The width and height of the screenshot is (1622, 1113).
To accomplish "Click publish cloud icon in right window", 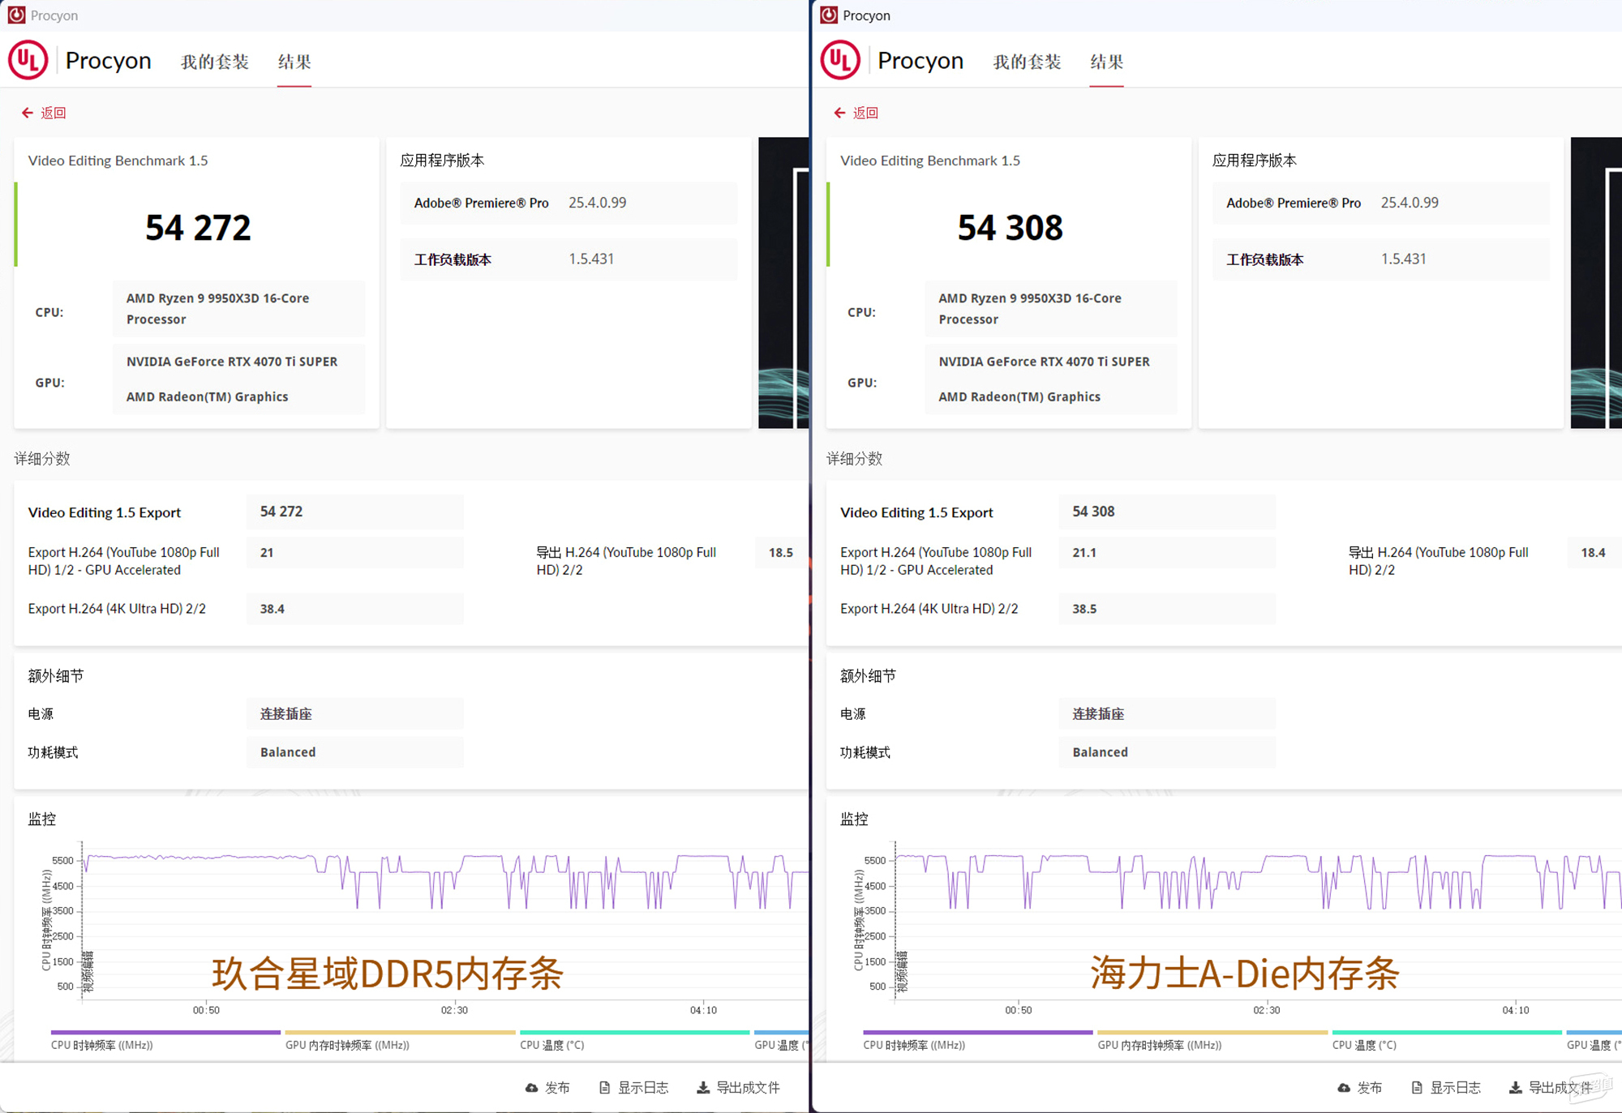I will pyautogui.click(x=1344, y=1088).
